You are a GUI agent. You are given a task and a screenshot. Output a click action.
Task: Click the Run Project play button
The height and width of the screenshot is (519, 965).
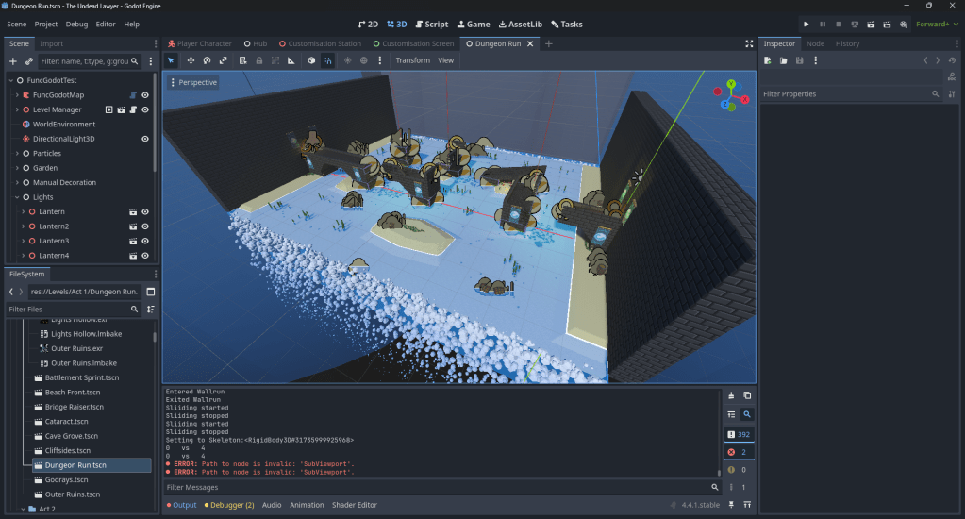(x=806, y=24)
